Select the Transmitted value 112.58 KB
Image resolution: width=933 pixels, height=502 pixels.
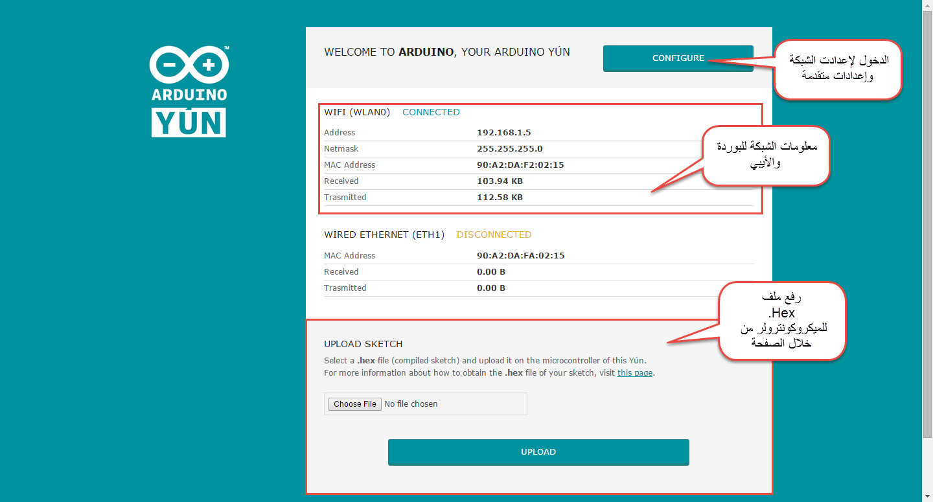click(500, 198)
